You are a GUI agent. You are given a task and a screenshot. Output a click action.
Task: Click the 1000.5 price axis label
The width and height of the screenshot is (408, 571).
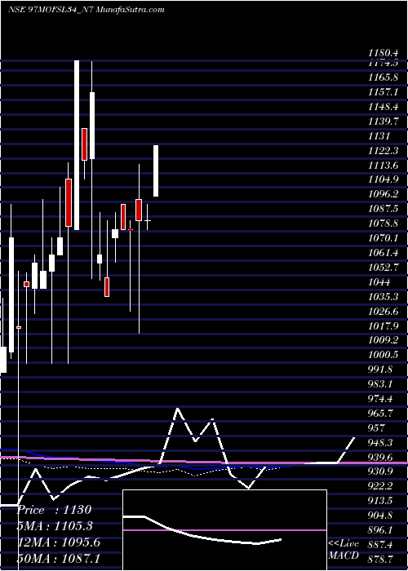click(x=383, y=355)
